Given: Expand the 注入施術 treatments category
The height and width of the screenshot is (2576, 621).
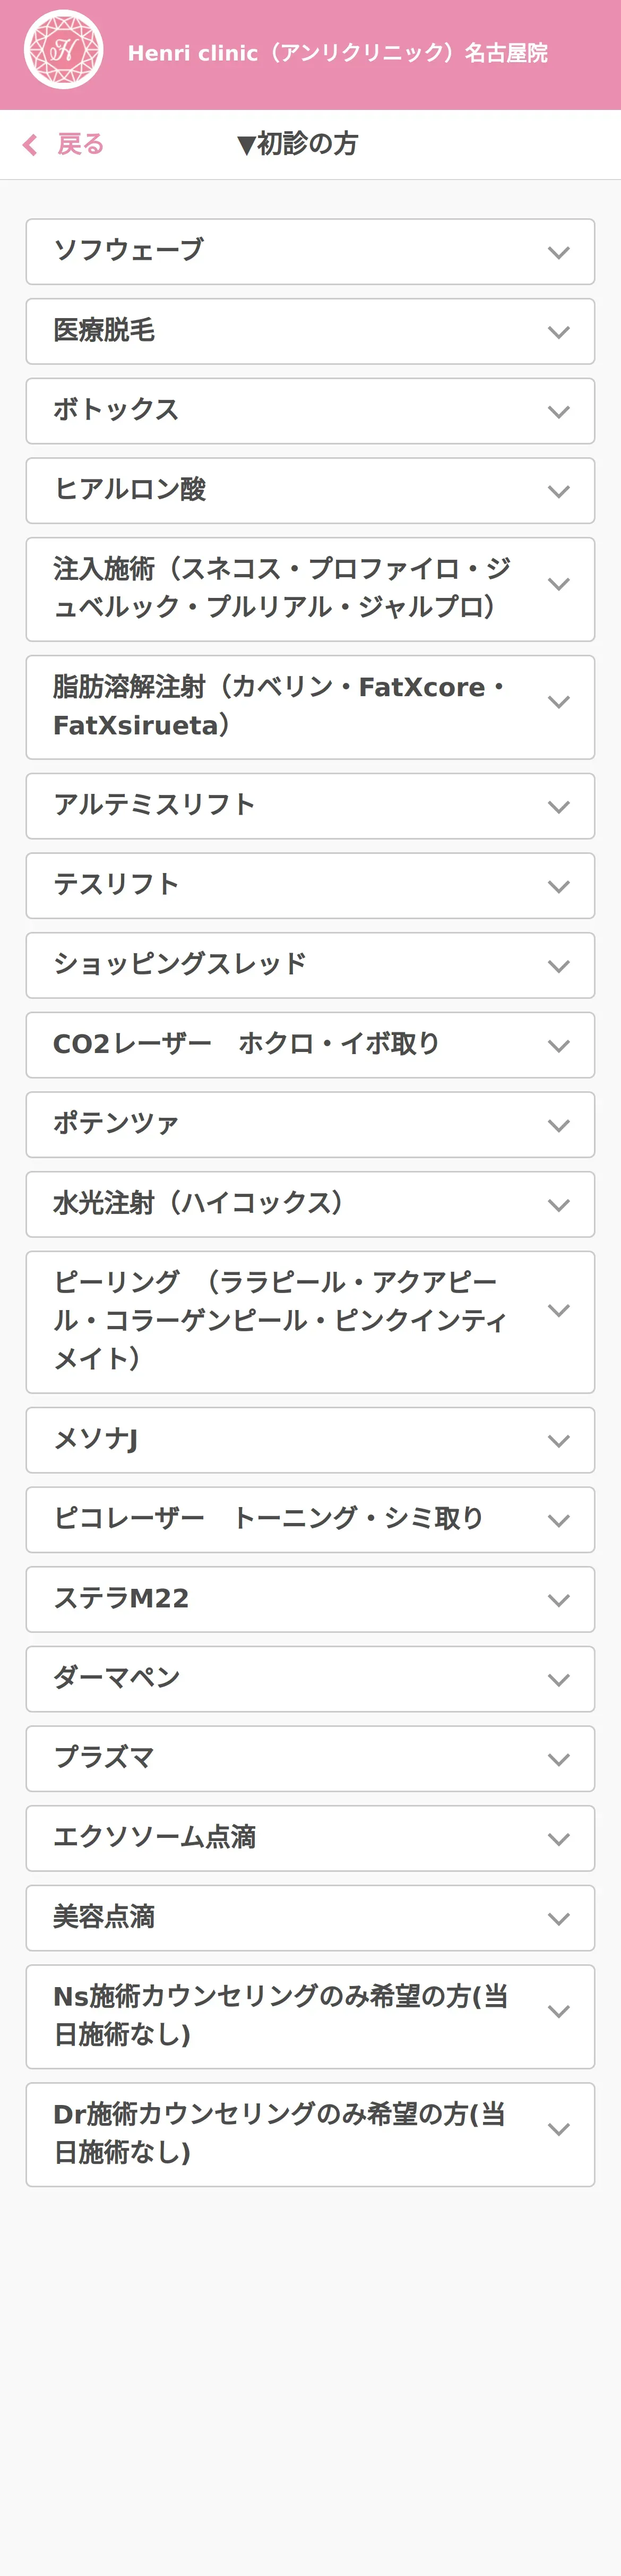Looking at the screenshot, I should [x=310, y=589].
